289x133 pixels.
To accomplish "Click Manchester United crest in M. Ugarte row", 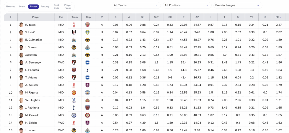I will (75, 93).
